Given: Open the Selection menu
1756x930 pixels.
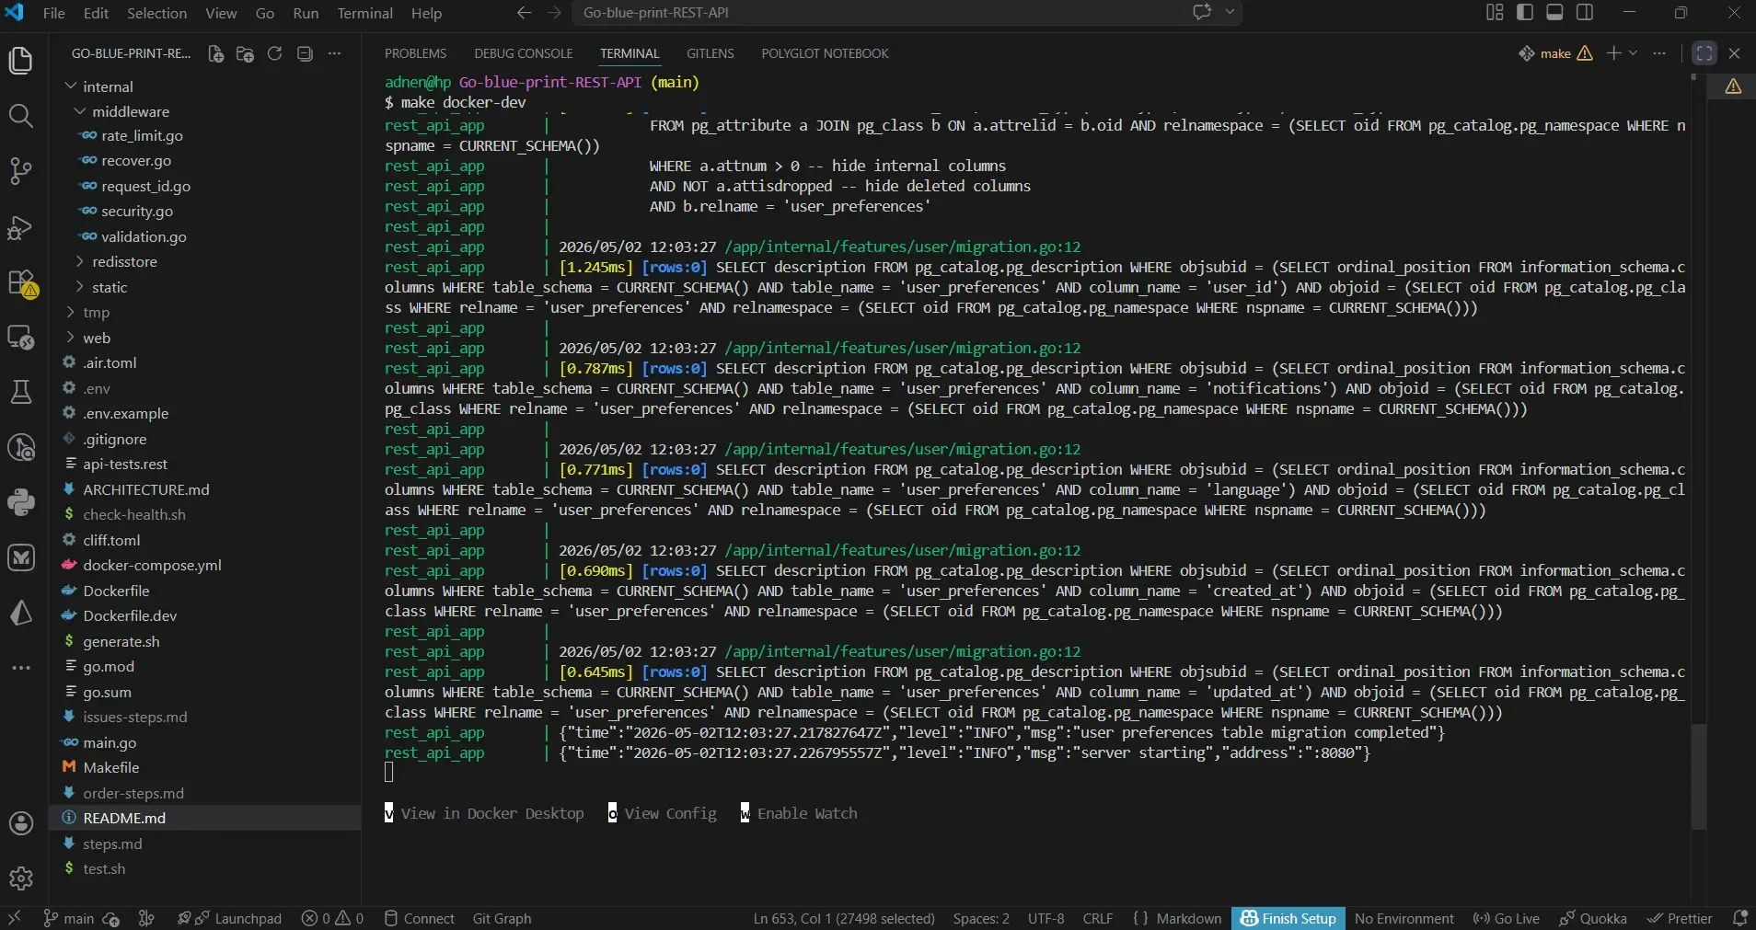Looking at the screenshot, I should point(156,13).
